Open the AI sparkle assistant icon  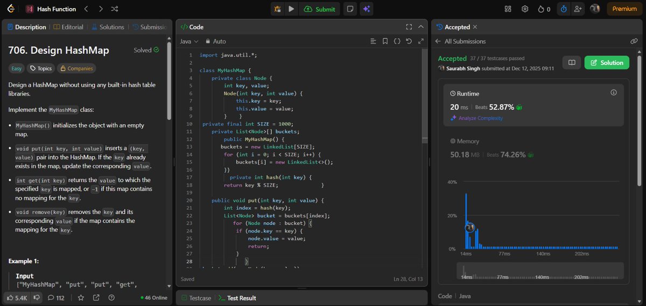(x=367, y=9)
